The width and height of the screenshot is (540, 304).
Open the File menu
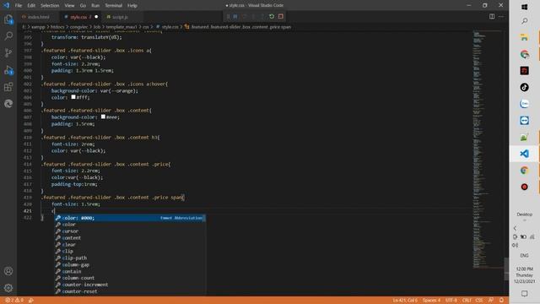(x=19, y=6)
